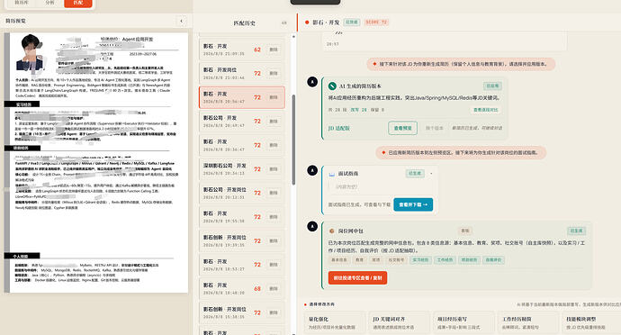Open 查看原段对比 link
This screenshot has height=335, width=621.
pos(486,110)
